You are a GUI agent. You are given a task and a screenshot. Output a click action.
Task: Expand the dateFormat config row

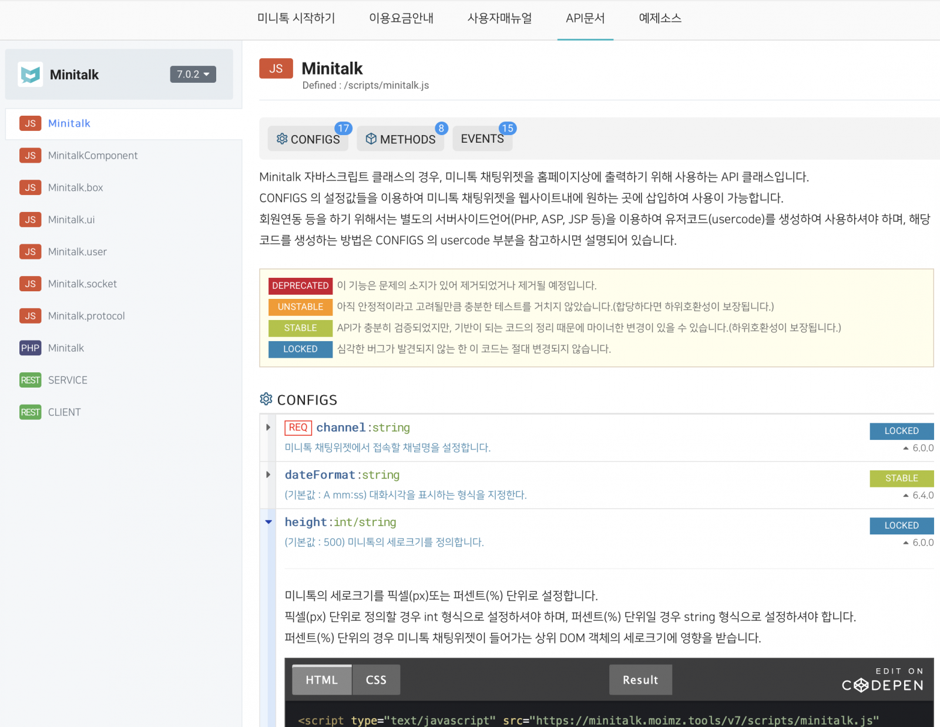pos(268,474)
